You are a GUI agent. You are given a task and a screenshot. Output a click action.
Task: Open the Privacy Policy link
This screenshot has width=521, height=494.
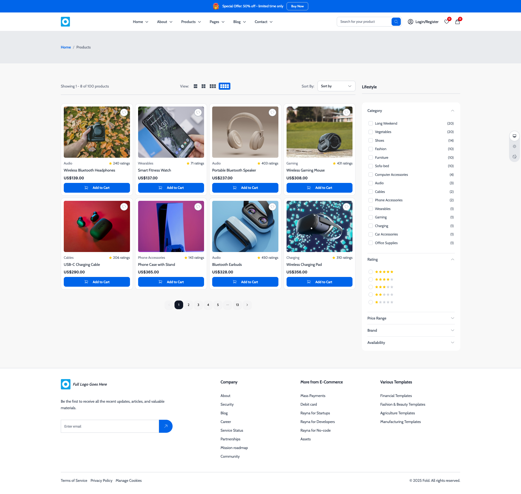pyautogui.click(x=101, y=480)
